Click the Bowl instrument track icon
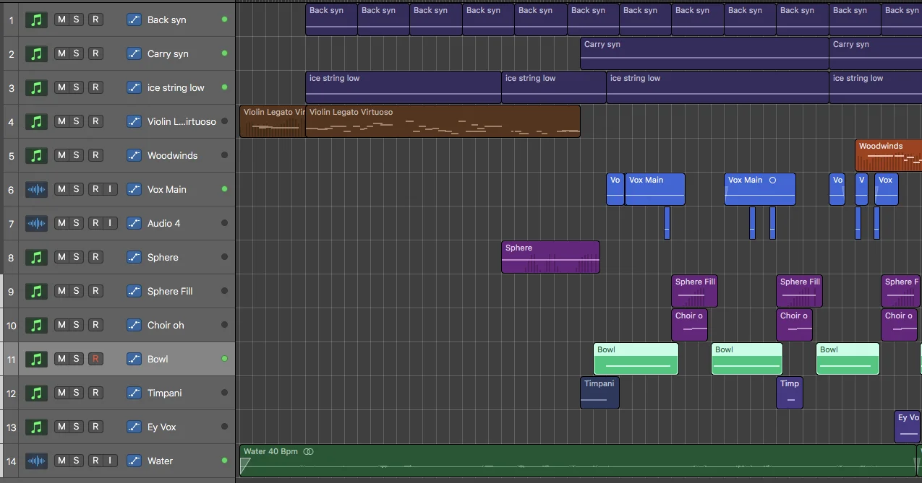 point(36,359)
